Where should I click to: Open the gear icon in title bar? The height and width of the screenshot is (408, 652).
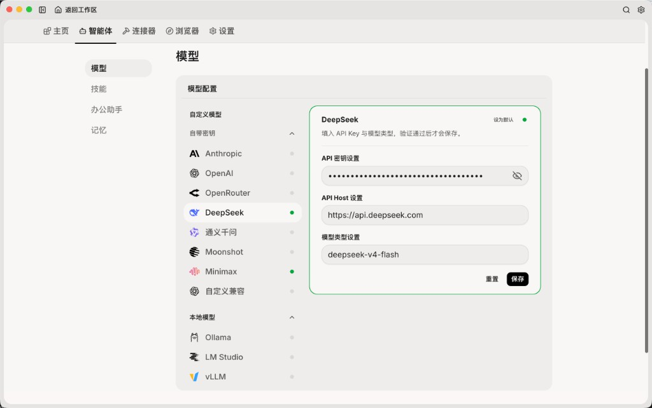641,10
